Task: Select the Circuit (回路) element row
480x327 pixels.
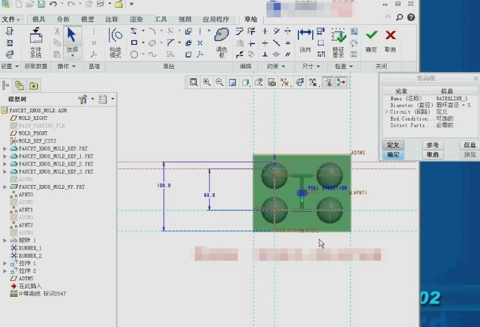Action: click(430, 112)
